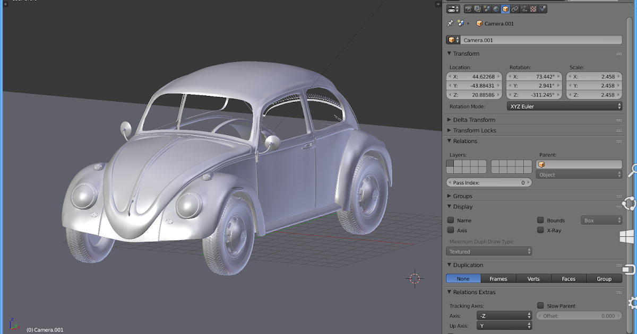This screenshot has width=637, height=334.
Task: Enable the X-Ray display checkbox
Action: point(540,230)
